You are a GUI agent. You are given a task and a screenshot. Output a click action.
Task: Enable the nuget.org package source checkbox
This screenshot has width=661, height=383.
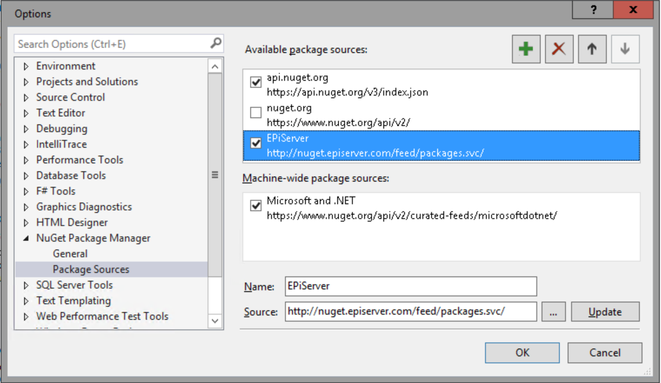point(256,113)
